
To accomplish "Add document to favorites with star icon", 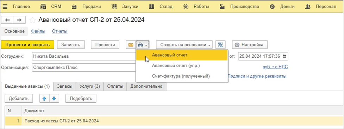I will (x=32, y=20).
